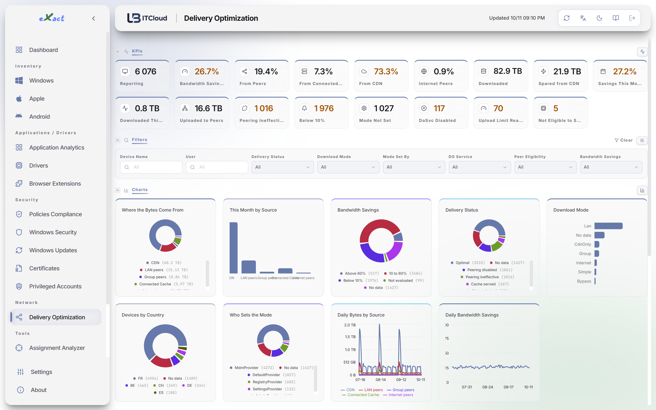Open the DO Service dropdown
The width and height of the screenshot is (656, 410).
click(x=479, y=167)
